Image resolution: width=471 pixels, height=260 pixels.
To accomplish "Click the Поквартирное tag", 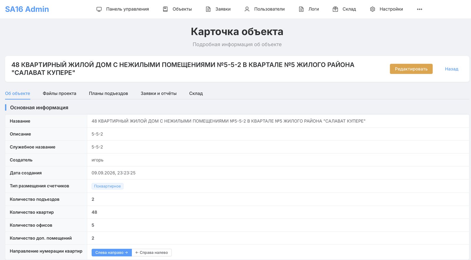I will (x=107, y=186).
